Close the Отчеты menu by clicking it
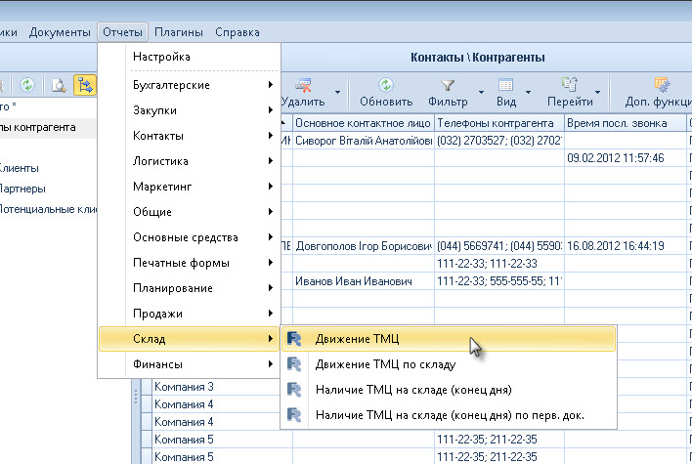Viewport: 692px width, 464px height. (122, 32)
